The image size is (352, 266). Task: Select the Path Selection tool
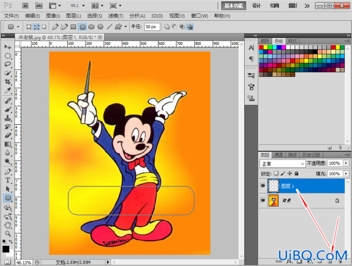pyautogui.click(x=8, y=189)
